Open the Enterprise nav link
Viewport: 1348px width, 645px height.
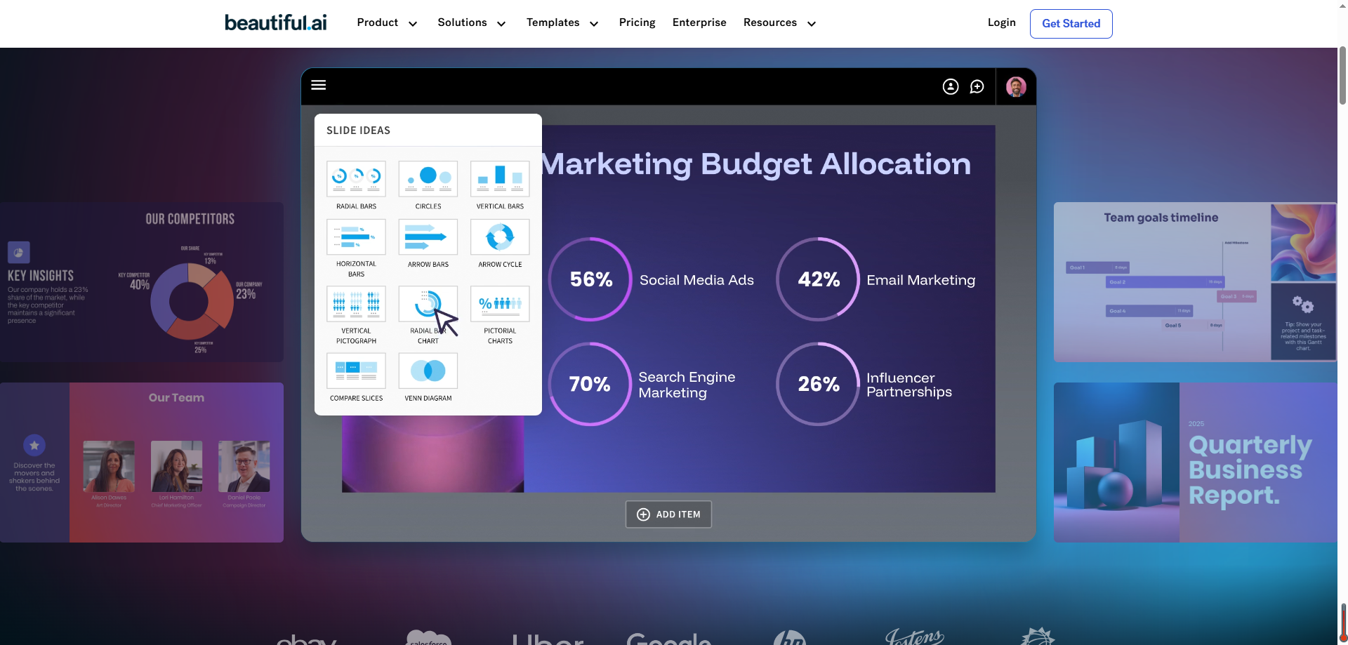click(x=699, y=23)
